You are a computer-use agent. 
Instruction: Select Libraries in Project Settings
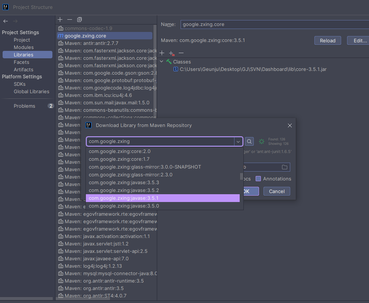click(x=27, y=55)
